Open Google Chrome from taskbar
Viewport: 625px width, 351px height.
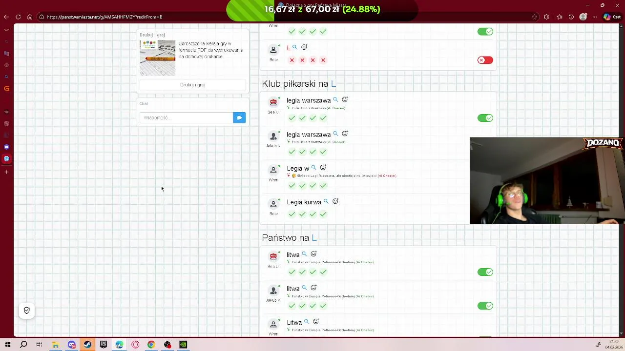click(x=151, y=345)
